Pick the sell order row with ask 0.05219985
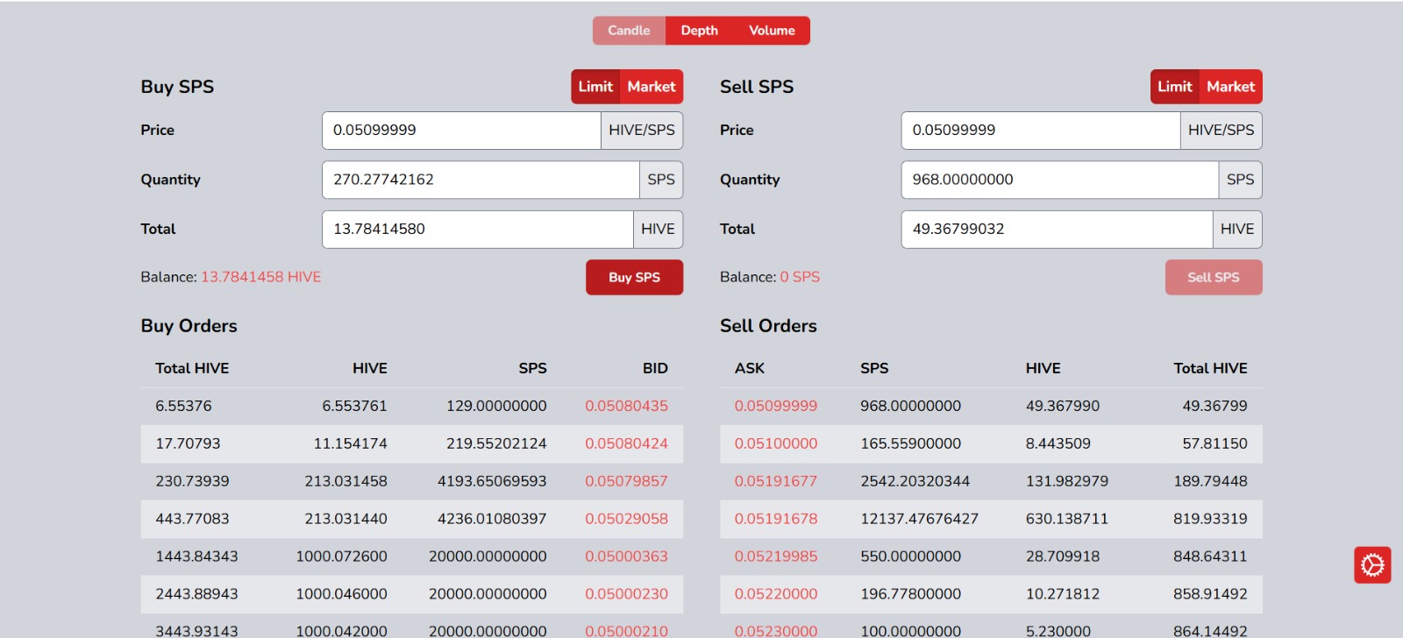The image size is (1403, 638). [x=991, y=556]
